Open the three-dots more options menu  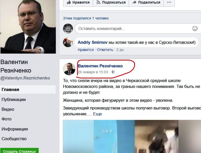click(169, 3)
